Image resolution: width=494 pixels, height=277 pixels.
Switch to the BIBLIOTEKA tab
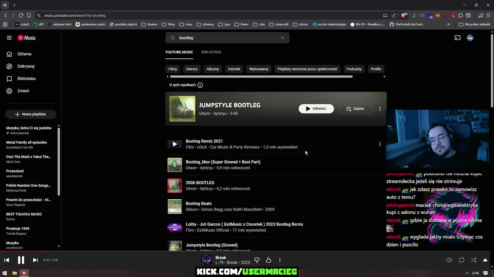pos(211,52)
